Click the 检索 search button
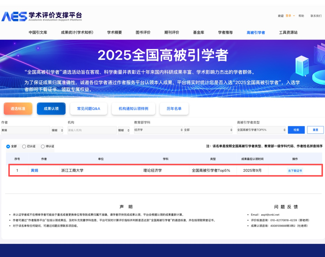This screenshot has width=325, height=257. [x=296, y=130]
